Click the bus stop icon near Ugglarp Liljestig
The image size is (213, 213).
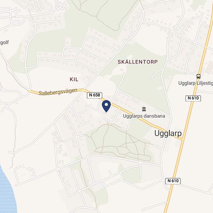click(198, 76)
